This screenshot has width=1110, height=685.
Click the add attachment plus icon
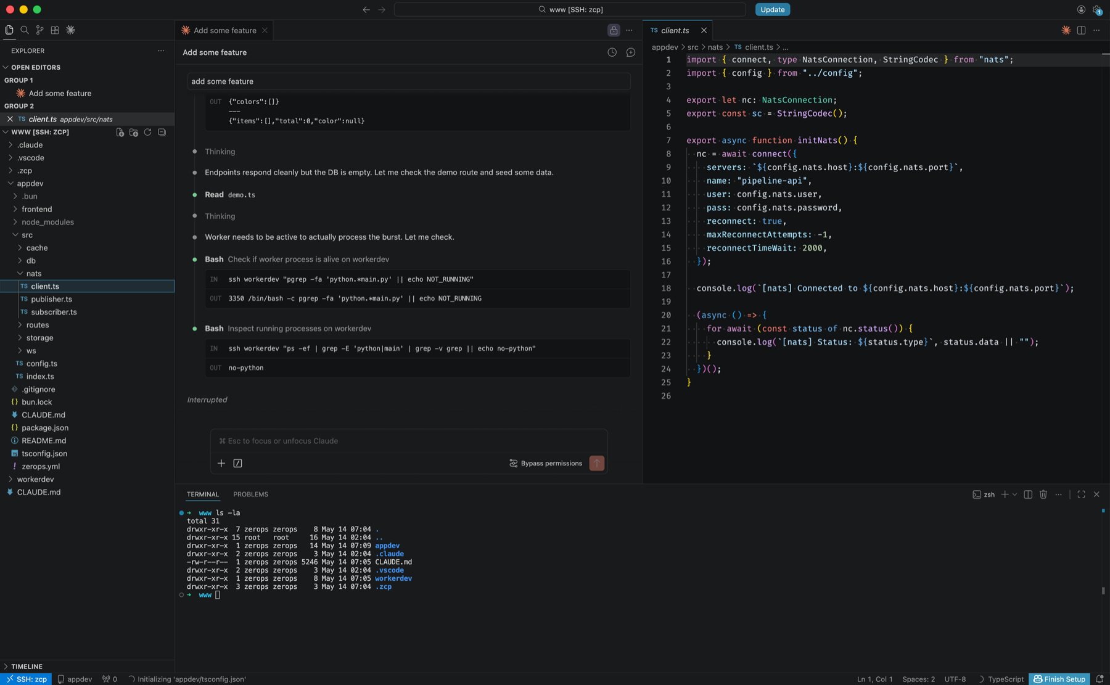tap(221, 463)
